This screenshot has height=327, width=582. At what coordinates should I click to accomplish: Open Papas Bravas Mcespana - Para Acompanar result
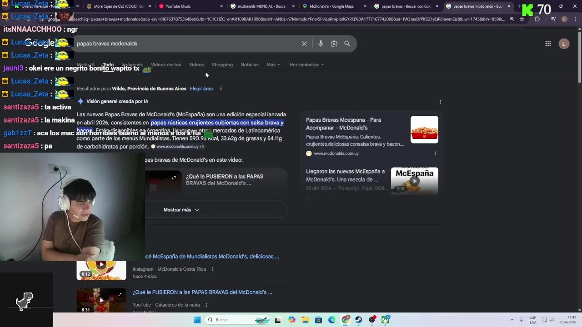344,124
